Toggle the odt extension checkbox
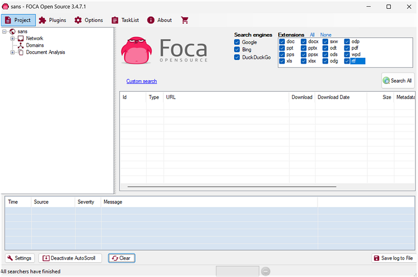The image size is (418, 277). click(325, 48)
